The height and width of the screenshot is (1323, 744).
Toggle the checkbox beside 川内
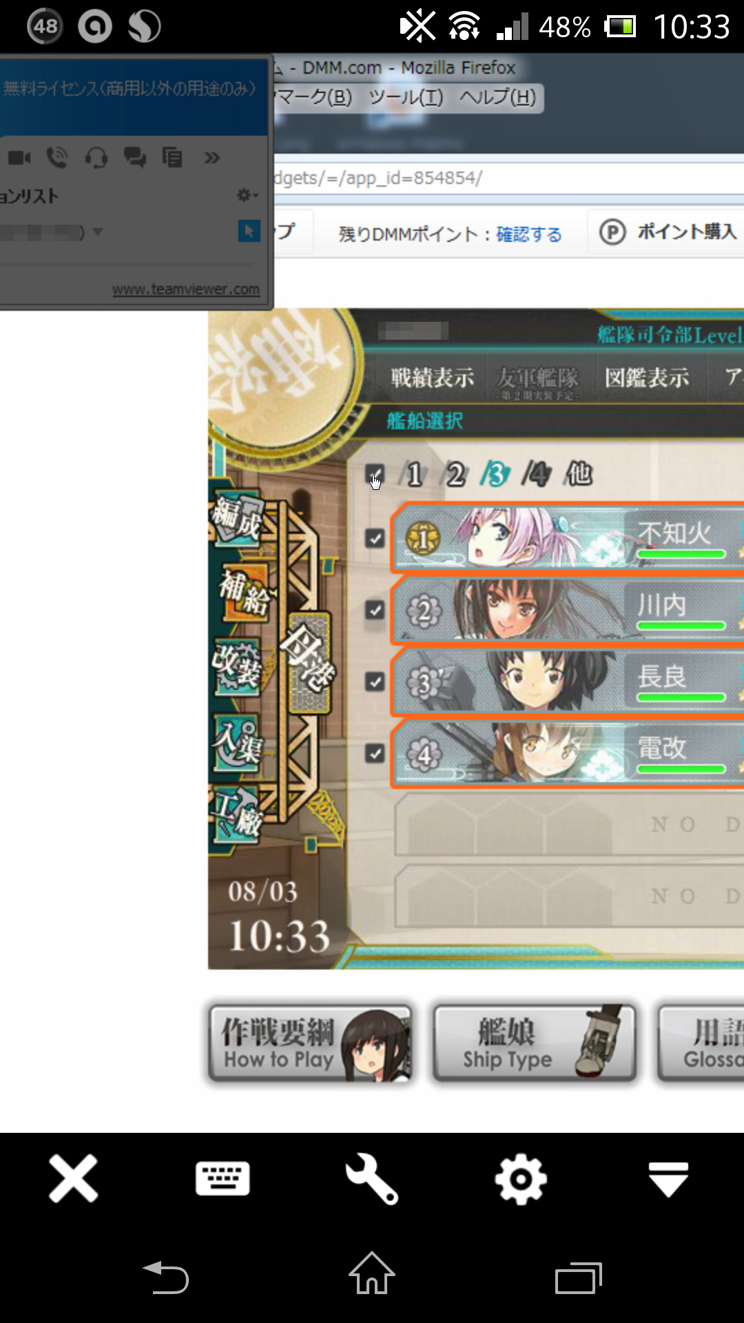[x=375, y=610]
